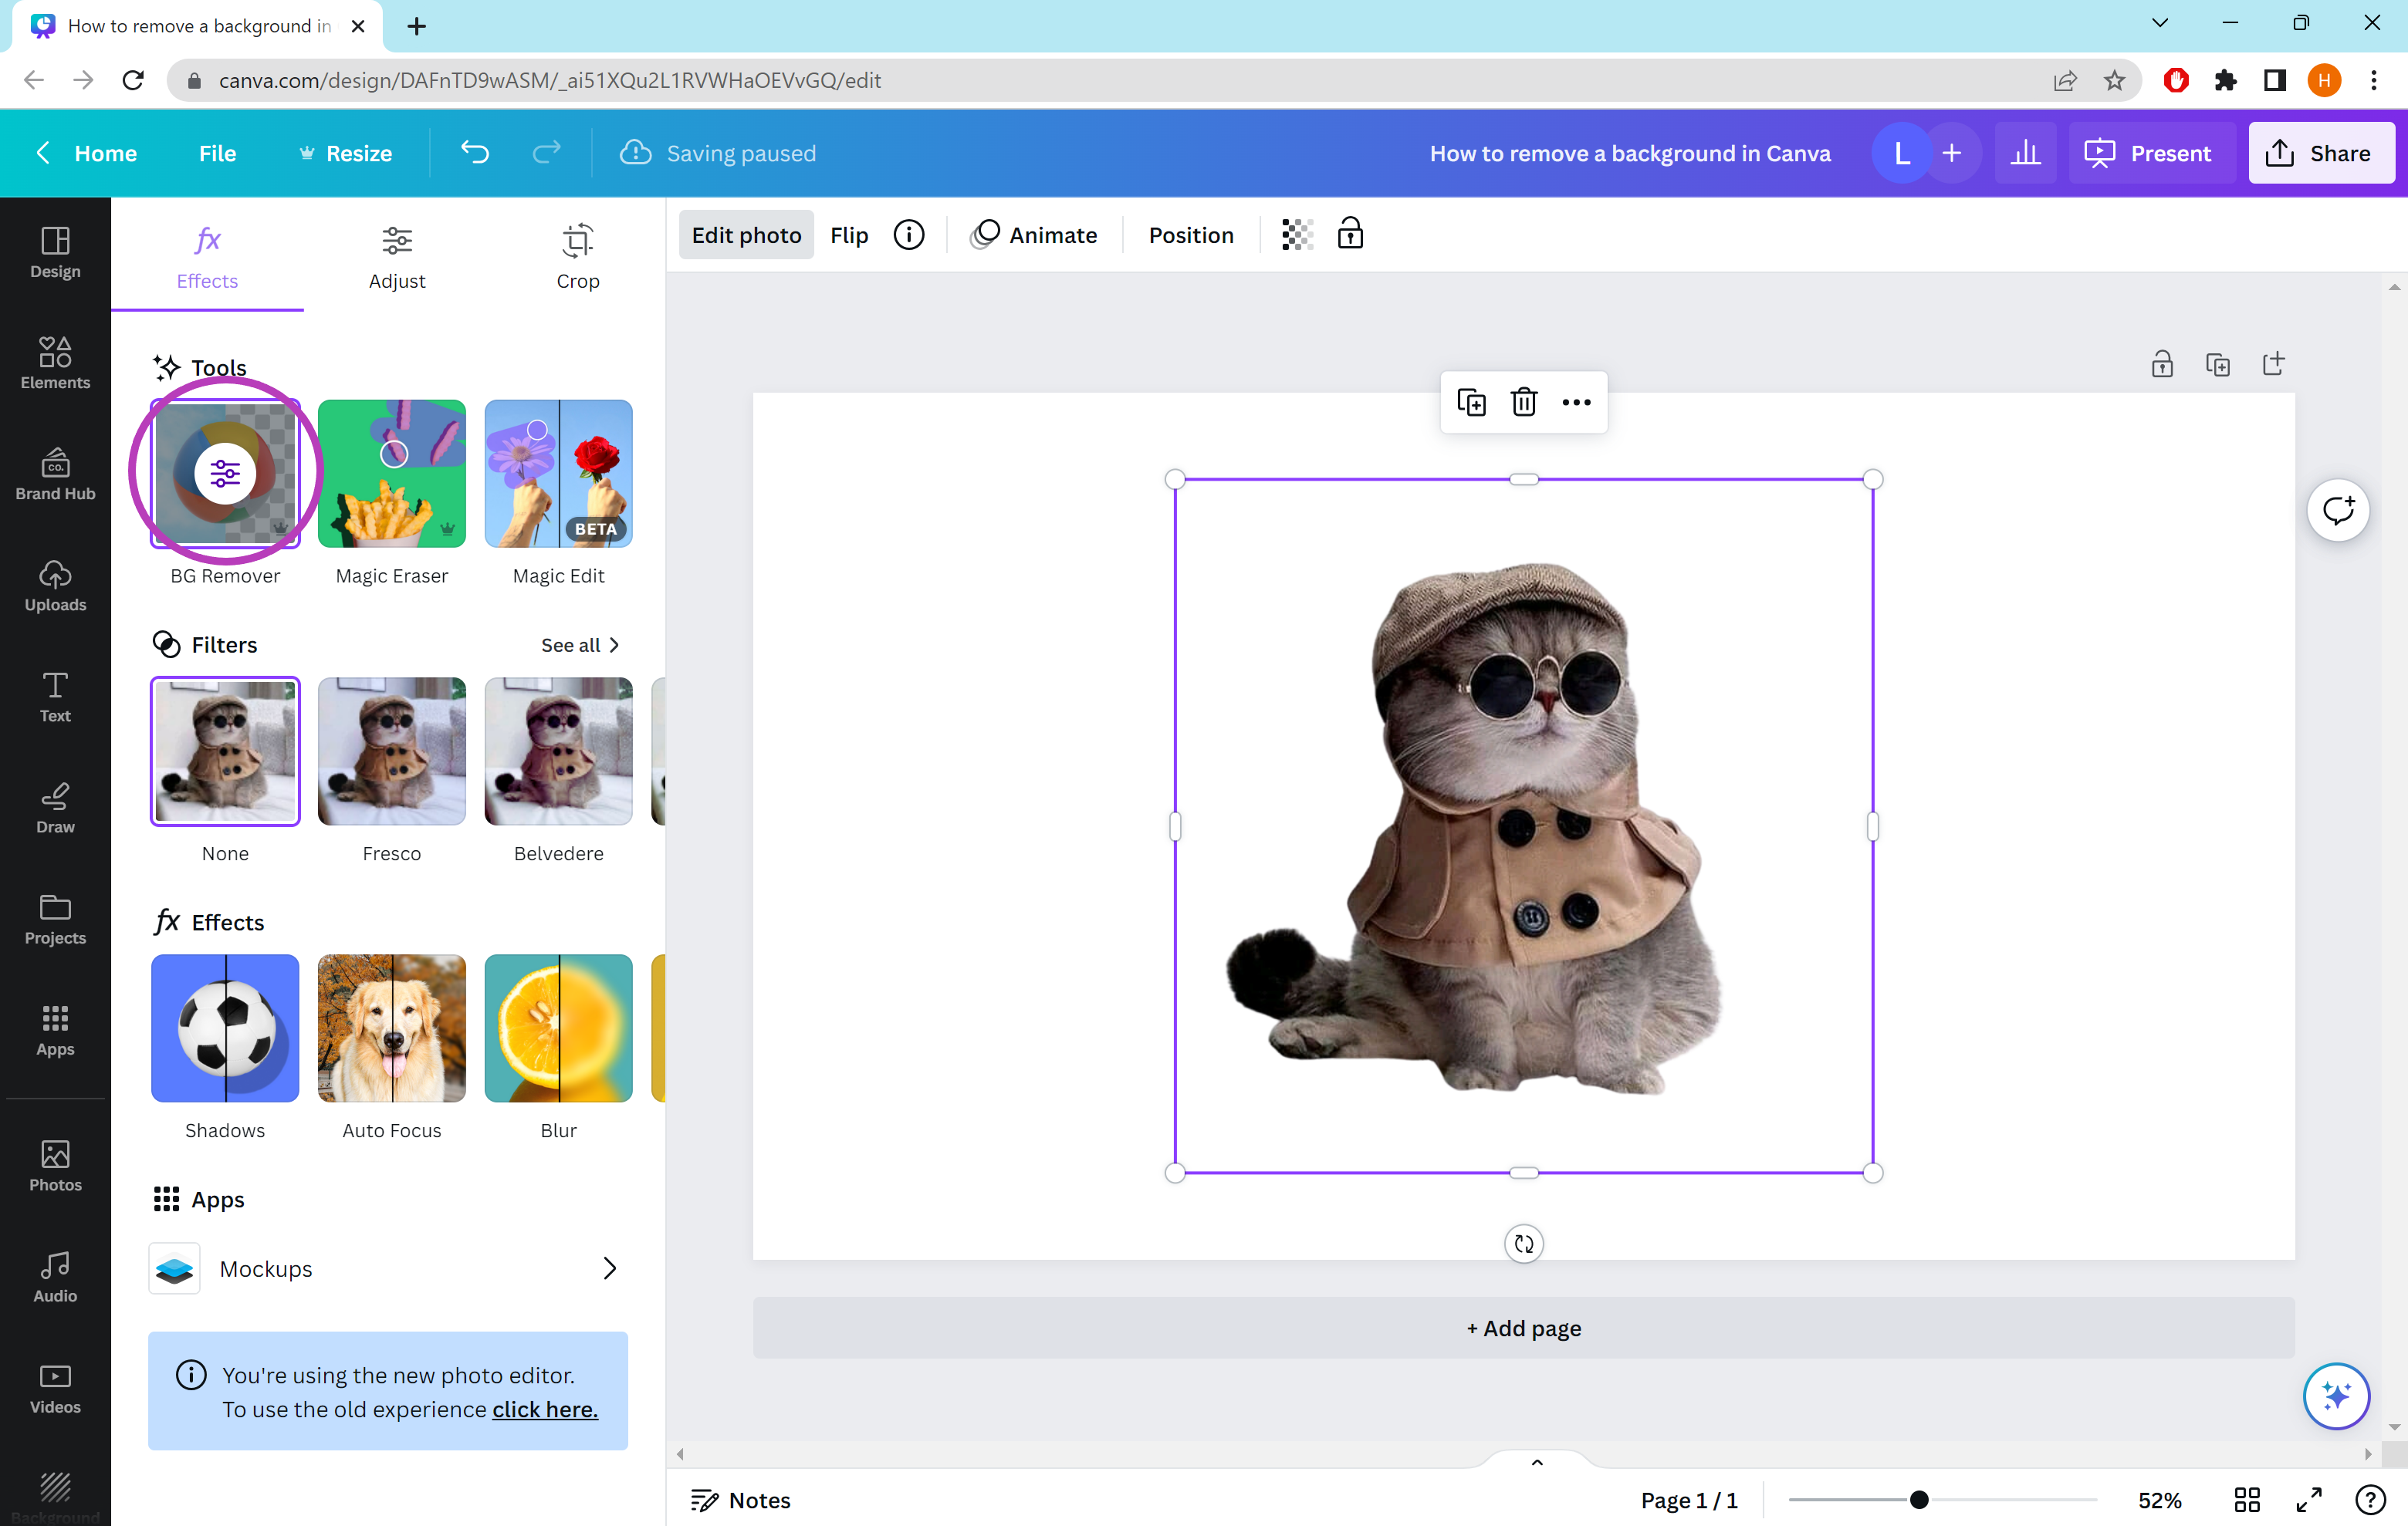This screenshot has width=2408, height=1526.
Task: Click the add page icon above canvas
Action: pyautogui.click(x=2273, y=364)
